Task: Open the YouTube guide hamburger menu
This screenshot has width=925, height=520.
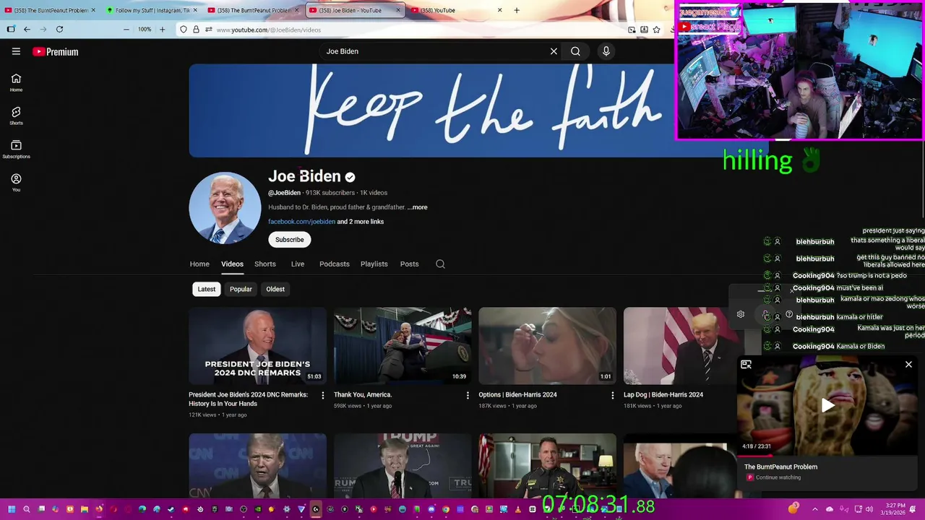Action: 16,51
